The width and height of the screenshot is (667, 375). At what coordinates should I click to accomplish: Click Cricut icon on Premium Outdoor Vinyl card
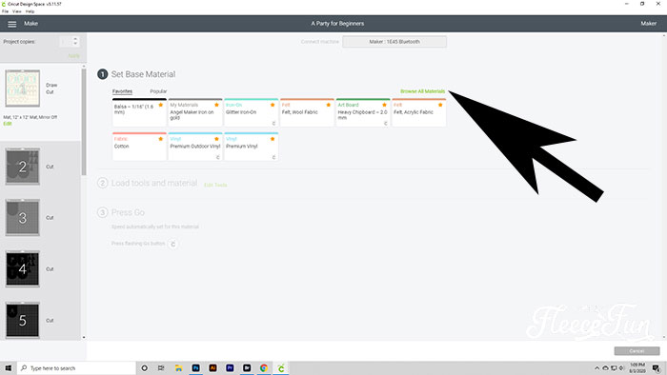pos(218,157)
